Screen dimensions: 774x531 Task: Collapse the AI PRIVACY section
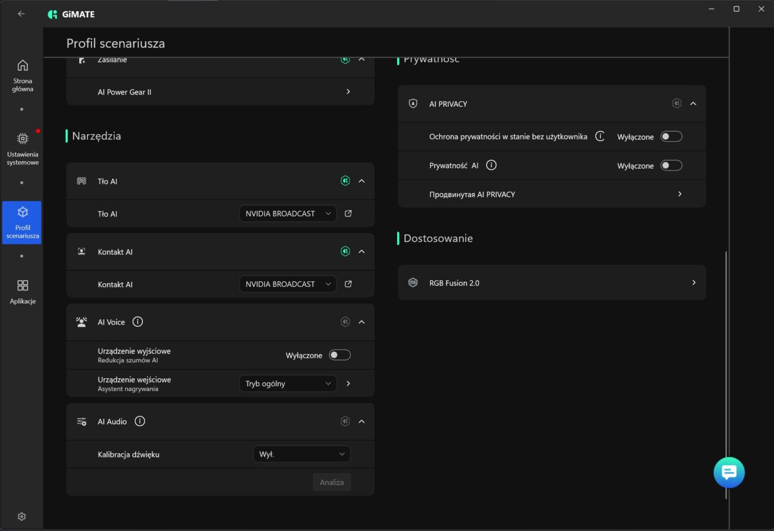click(693, 104)
